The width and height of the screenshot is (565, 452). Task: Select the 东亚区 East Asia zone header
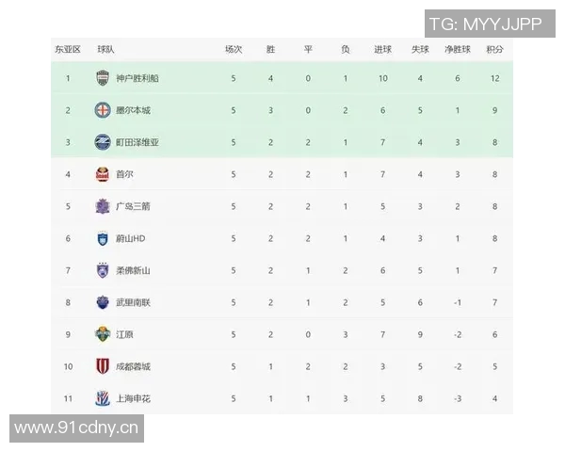coord(68,49)
